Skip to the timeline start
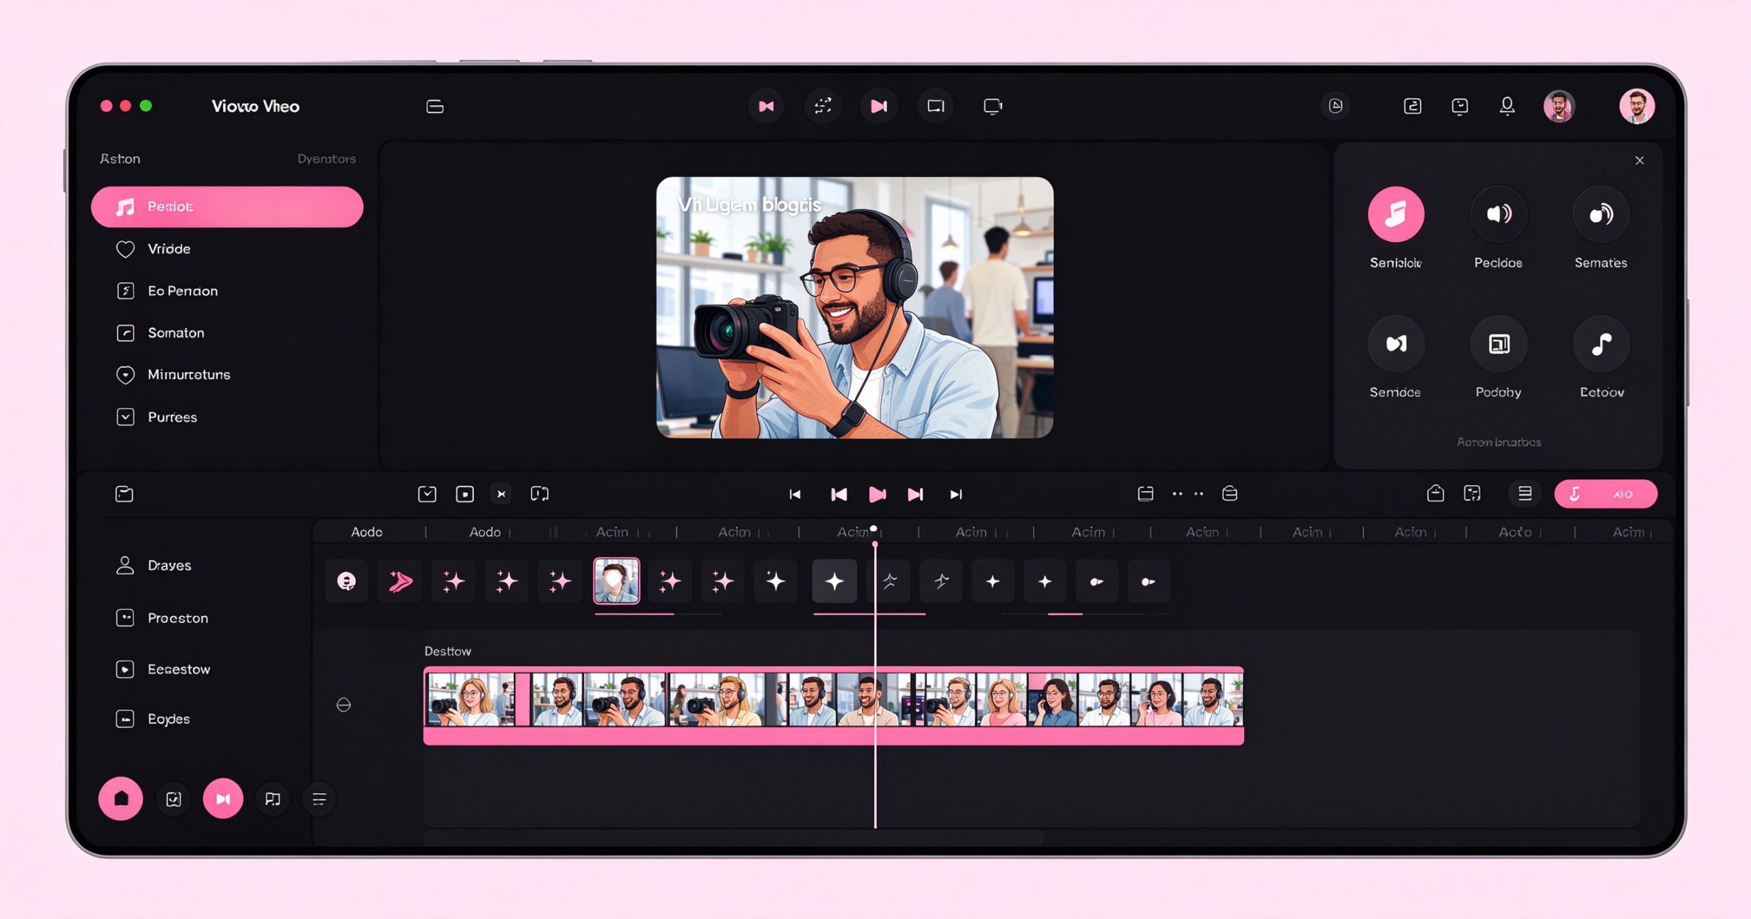This screenshot has width=1751, height=919. [x=795, y=494]
